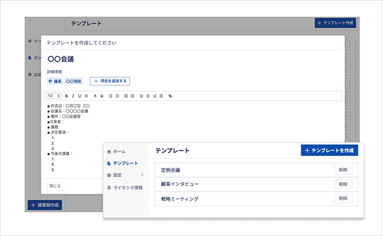Click the 今後の課題： line in the editor
The width and height of the screenshot is (382, 236).
(60, 154)
